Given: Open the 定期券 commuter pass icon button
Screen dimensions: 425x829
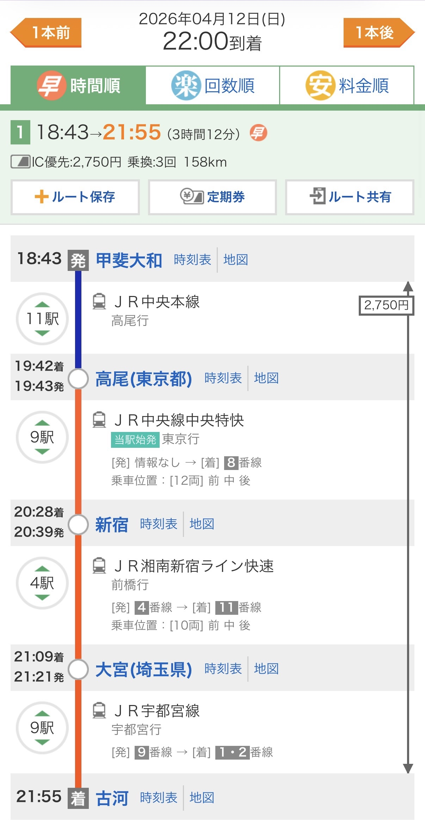Looking at the screenshot, I should 212,197.
